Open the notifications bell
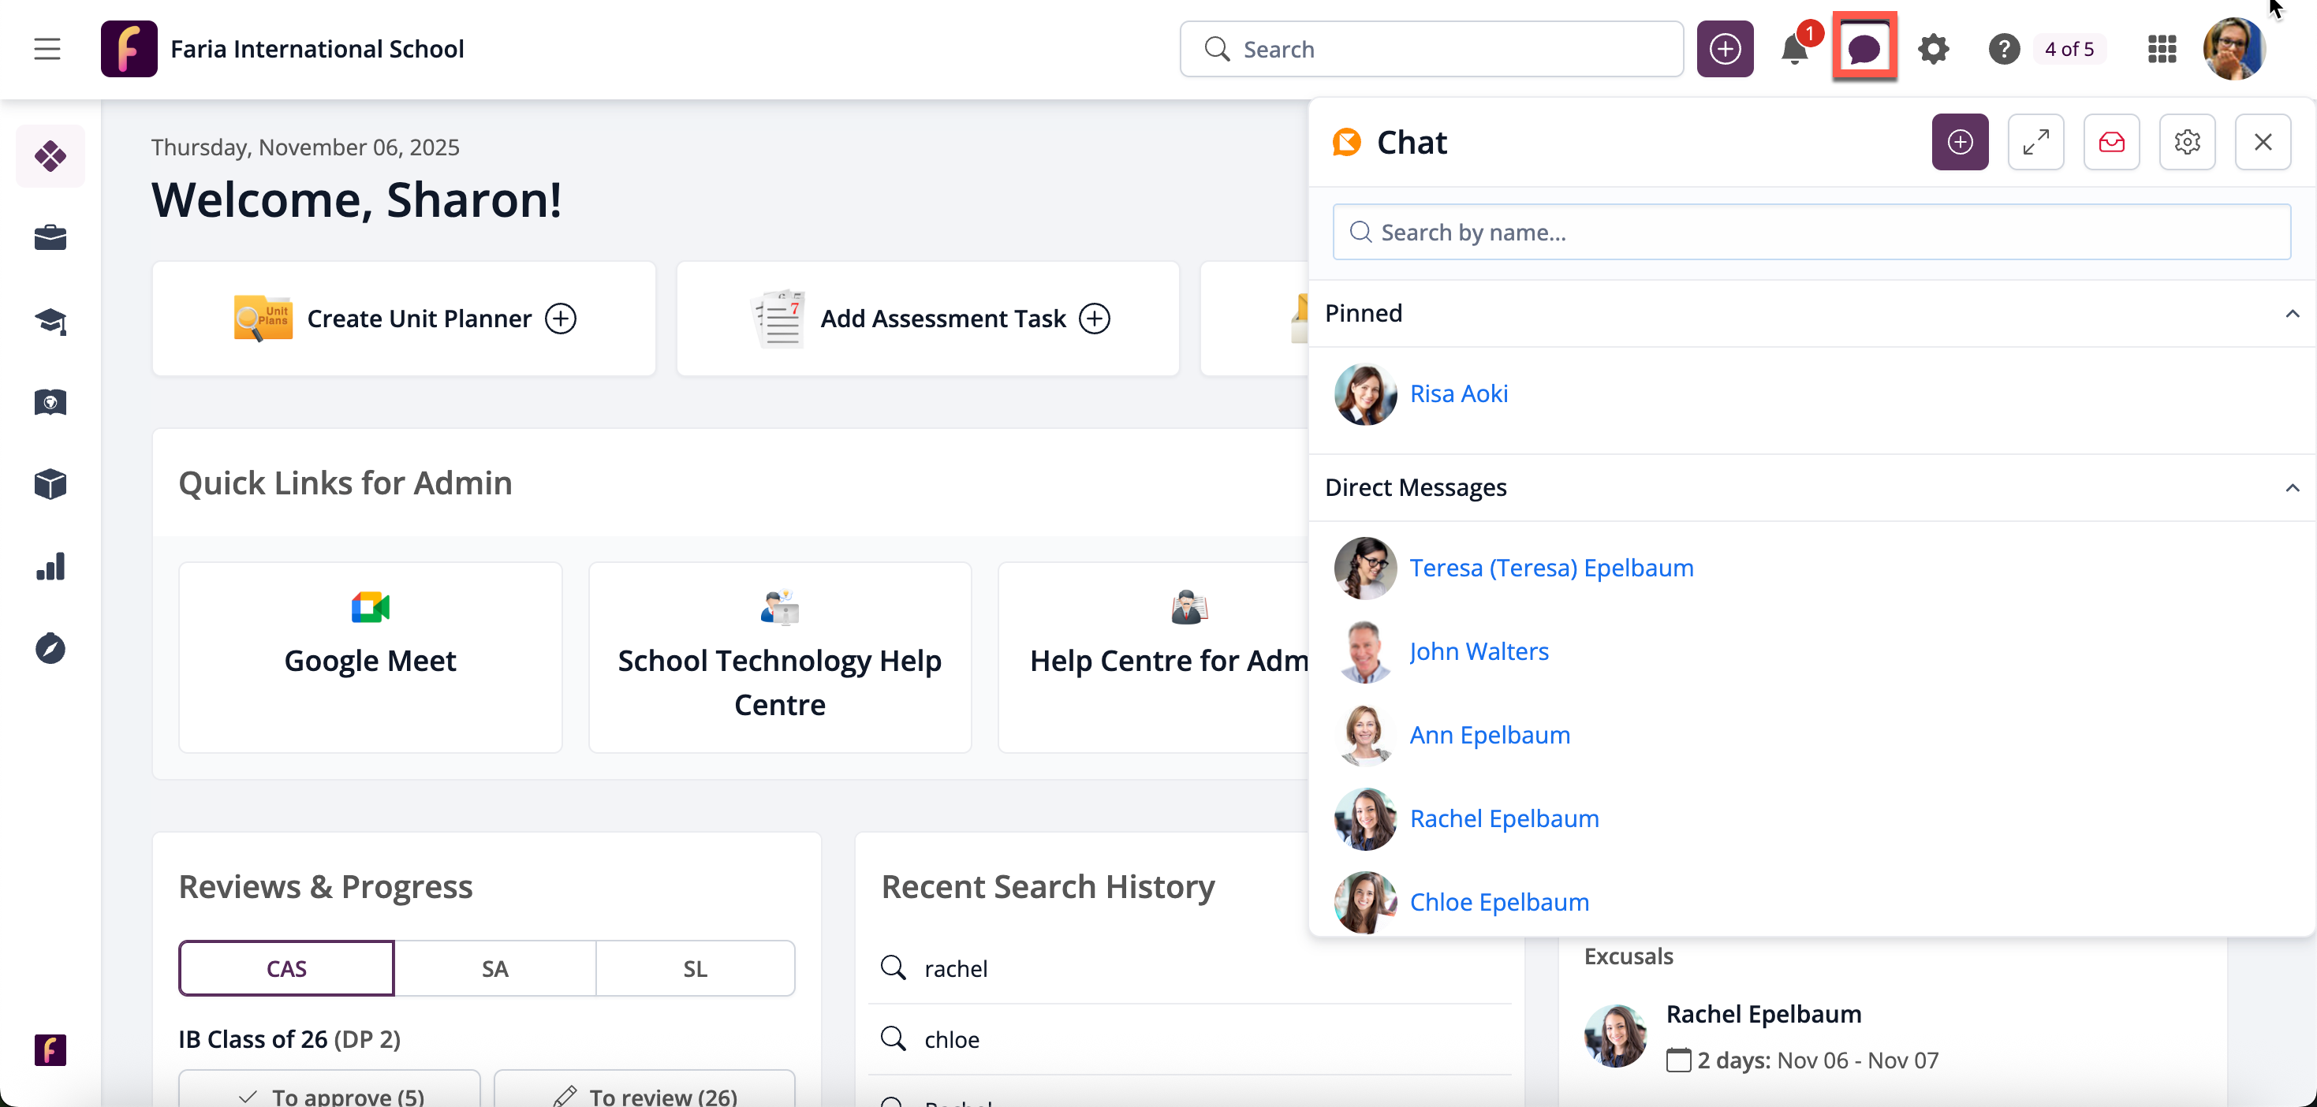 click(1794, 50)
